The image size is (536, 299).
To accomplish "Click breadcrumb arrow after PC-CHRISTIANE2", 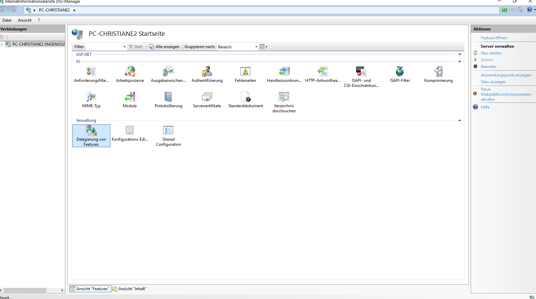I will (74, 10).
